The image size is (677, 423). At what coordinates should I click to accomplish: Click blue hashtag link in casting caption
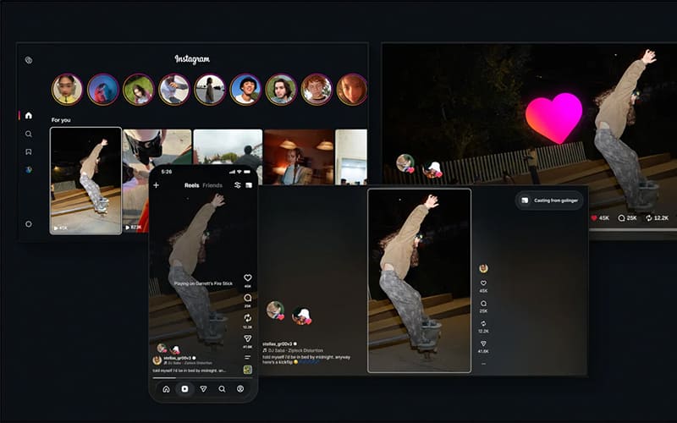click(308, 362)
